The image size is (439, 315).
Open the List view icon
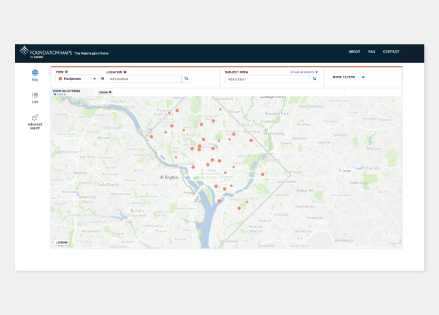[x=35, y=96]
